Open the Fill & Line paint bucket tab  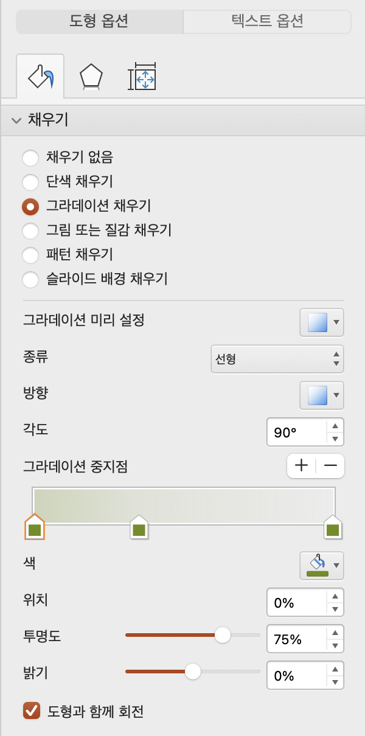point(40,77)
